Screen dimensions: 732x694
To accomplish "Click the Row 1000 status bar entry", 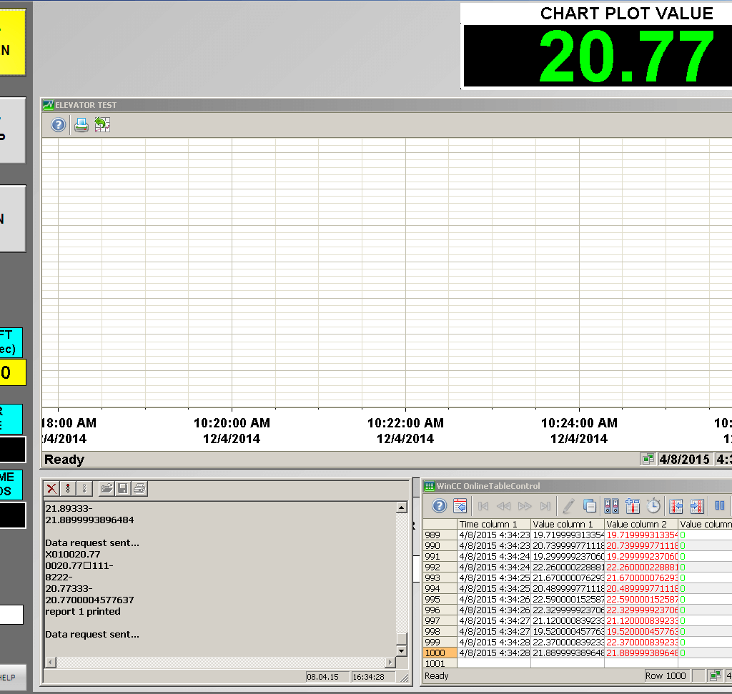I will coord(666,676).
